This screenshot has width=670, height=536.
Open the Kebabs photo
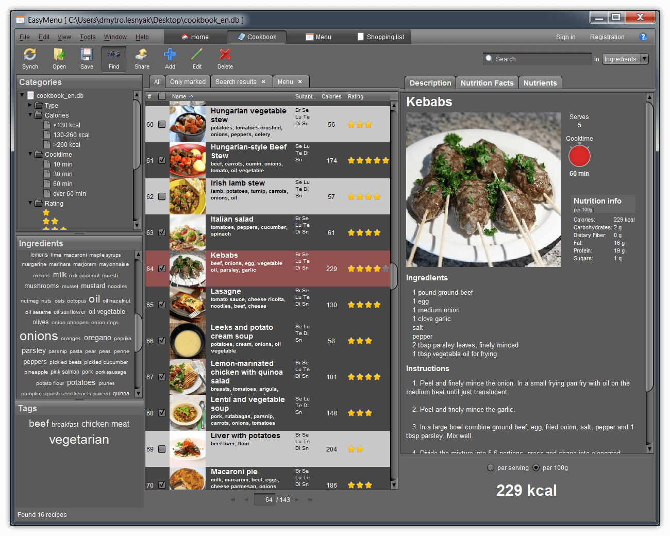tap(483, 189)
